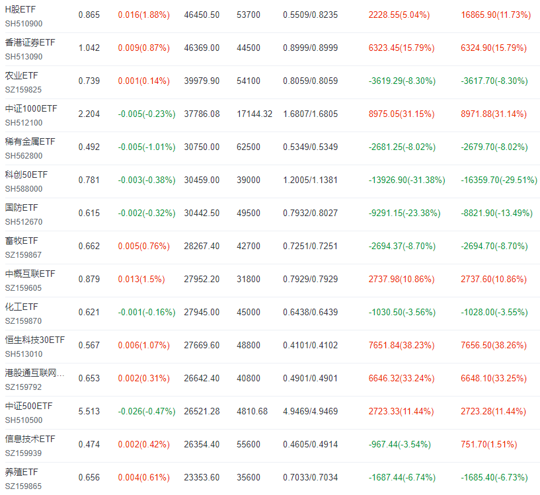Click the SH562800 code
Screen dimensions: 540x495
pos(24,156)
